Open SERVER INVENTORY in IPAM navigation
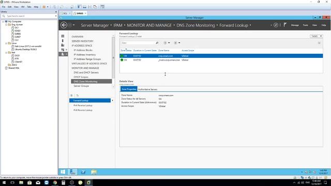The height and width of the screenshot is (186, 331). click(x=82, y=41)
